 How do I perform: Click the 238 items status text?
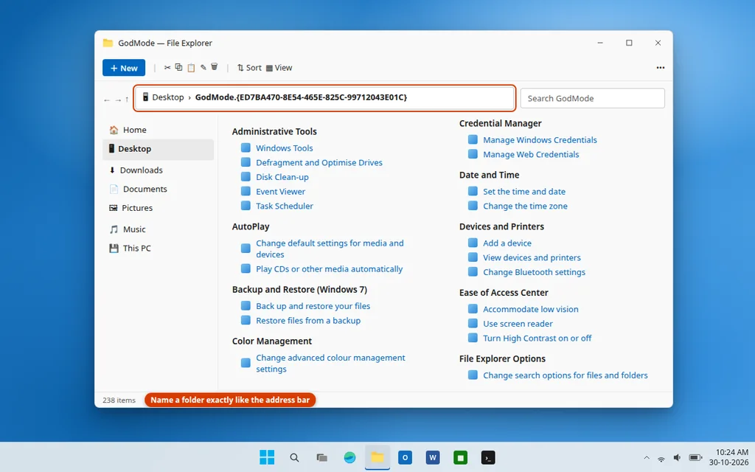click(x=119, y=400)
